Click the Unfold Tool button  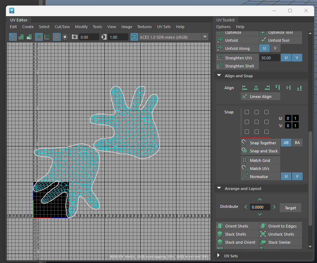281,40
